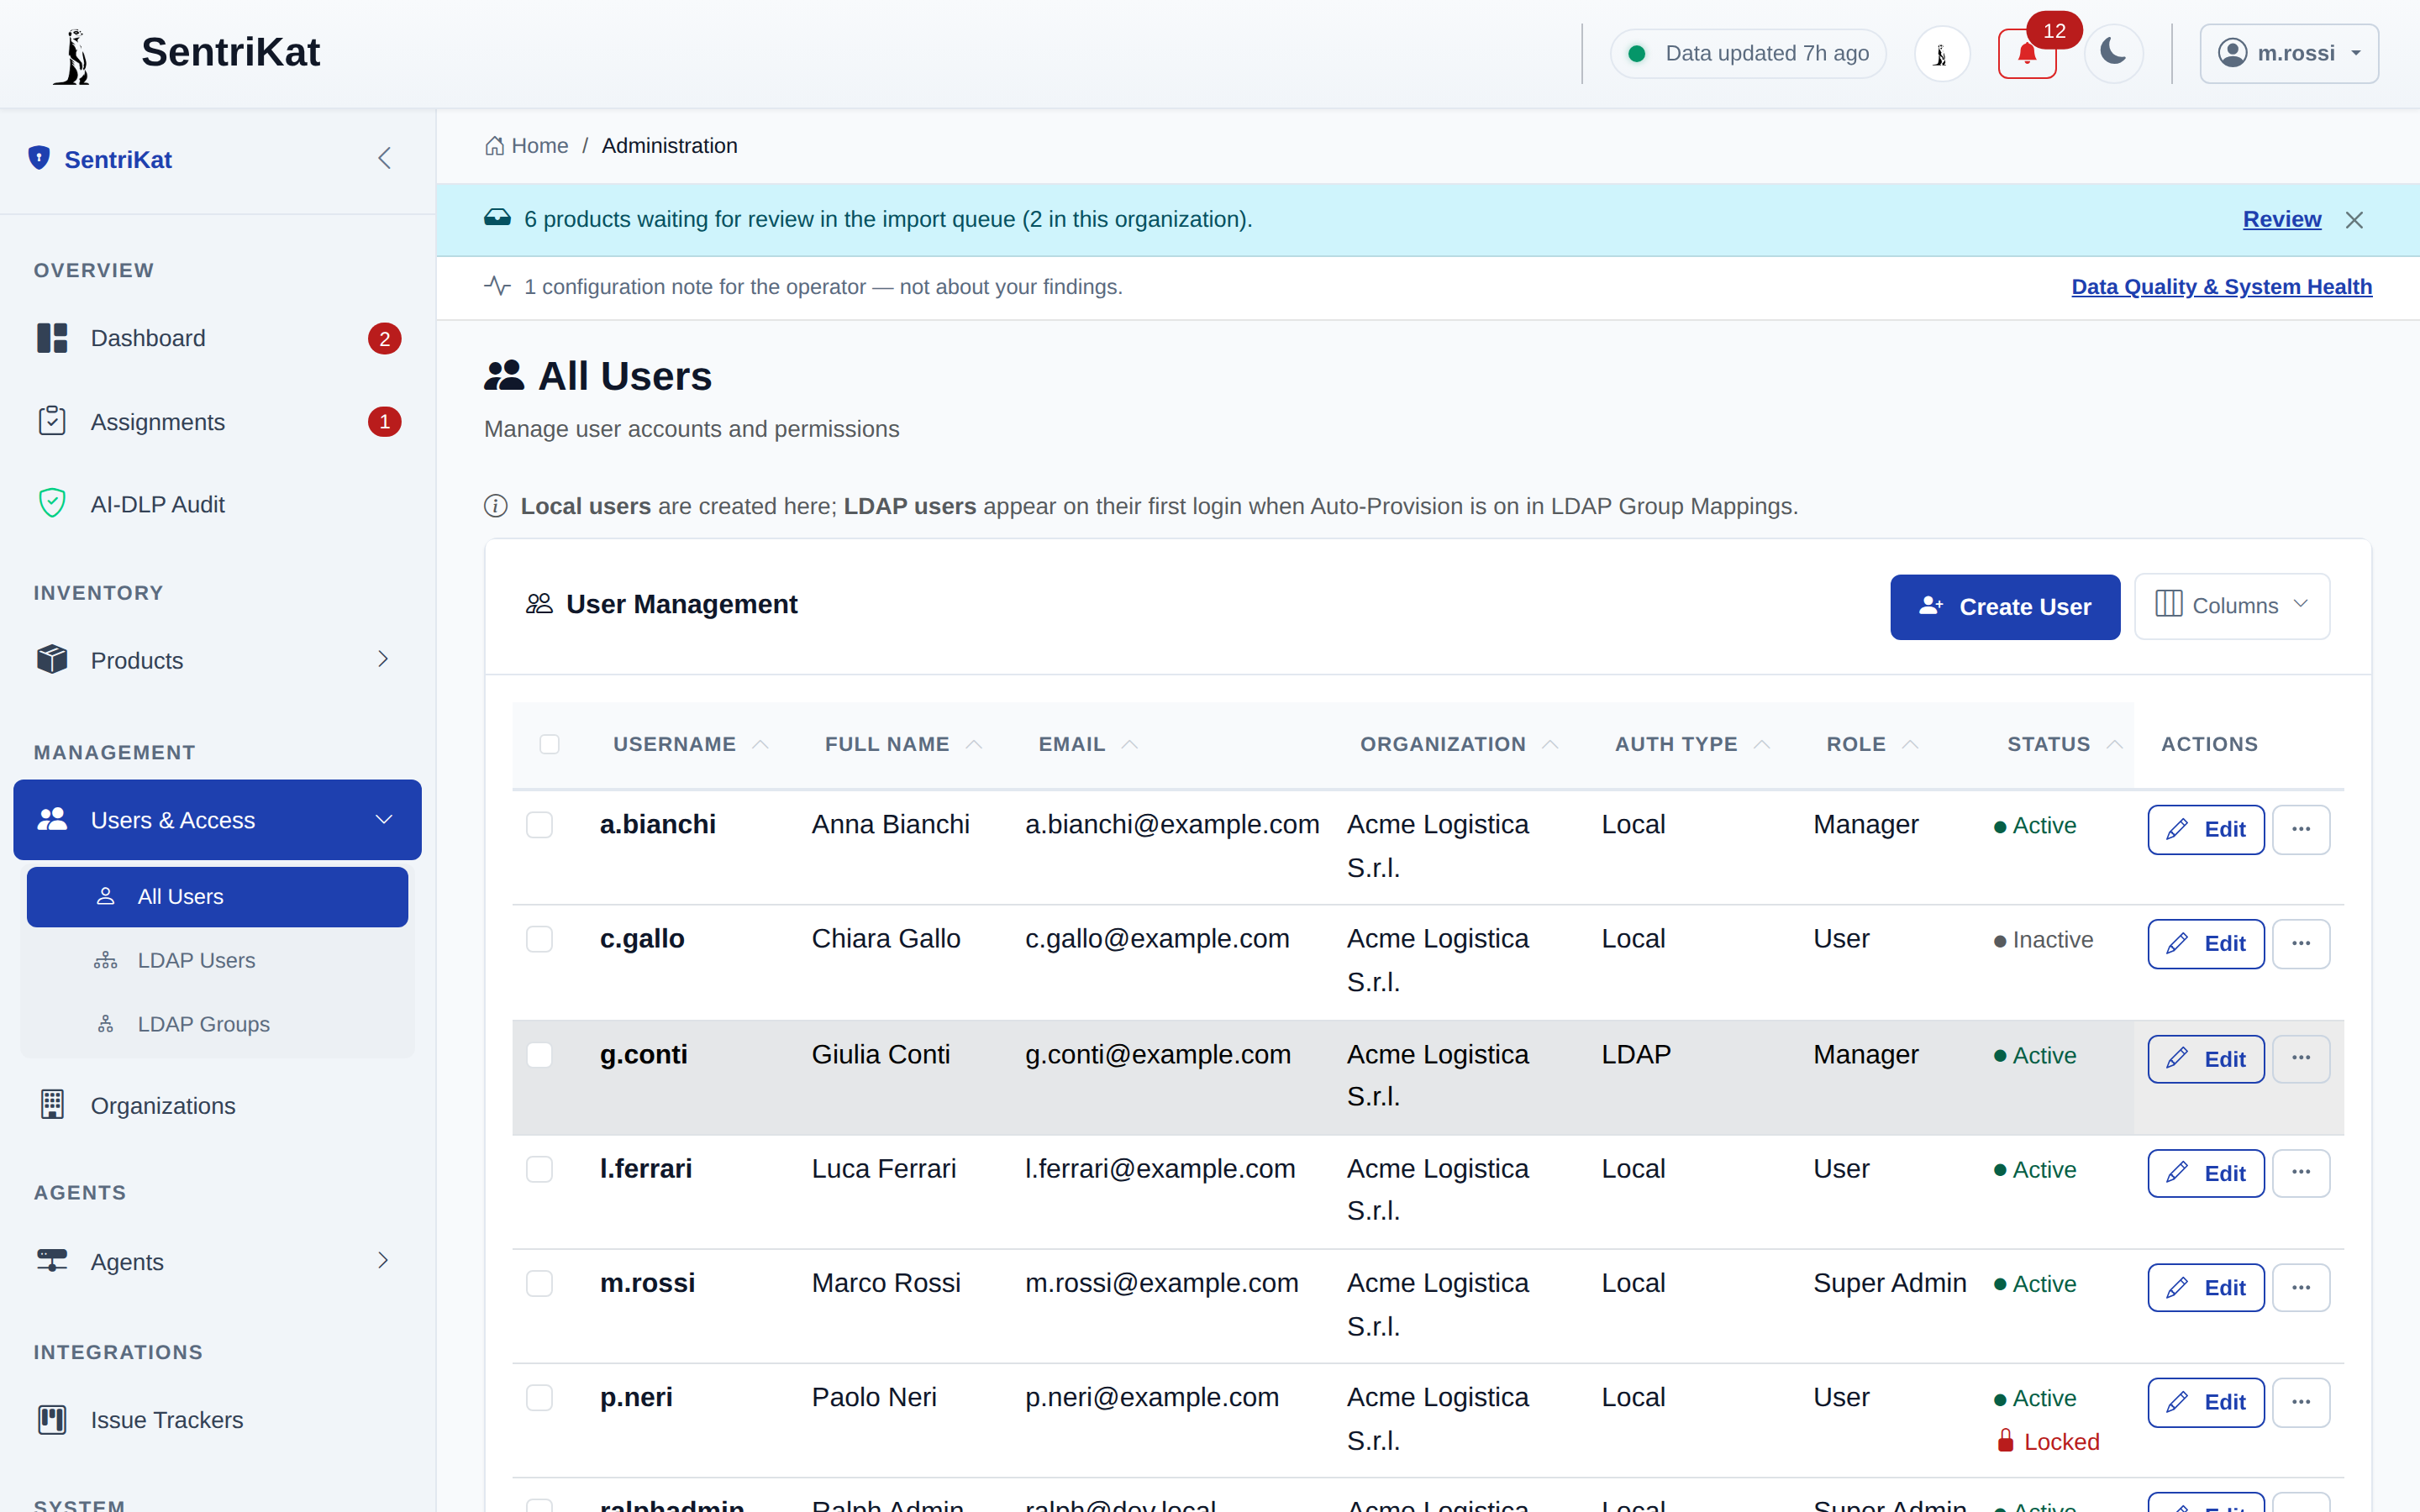
Task: Click the Assignments clipboard icon
Action: point(52,421)
